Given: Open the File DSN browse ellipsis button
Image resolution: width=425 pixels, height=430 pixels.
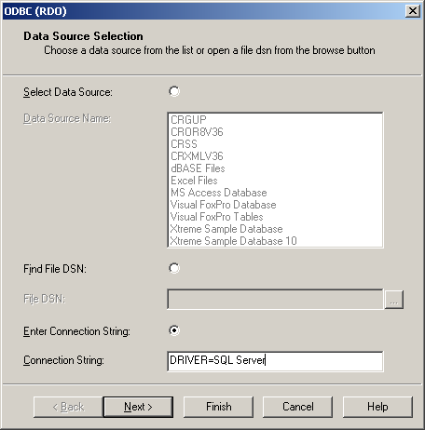Looking at the screenshot, I should click(x=394, y=300).
